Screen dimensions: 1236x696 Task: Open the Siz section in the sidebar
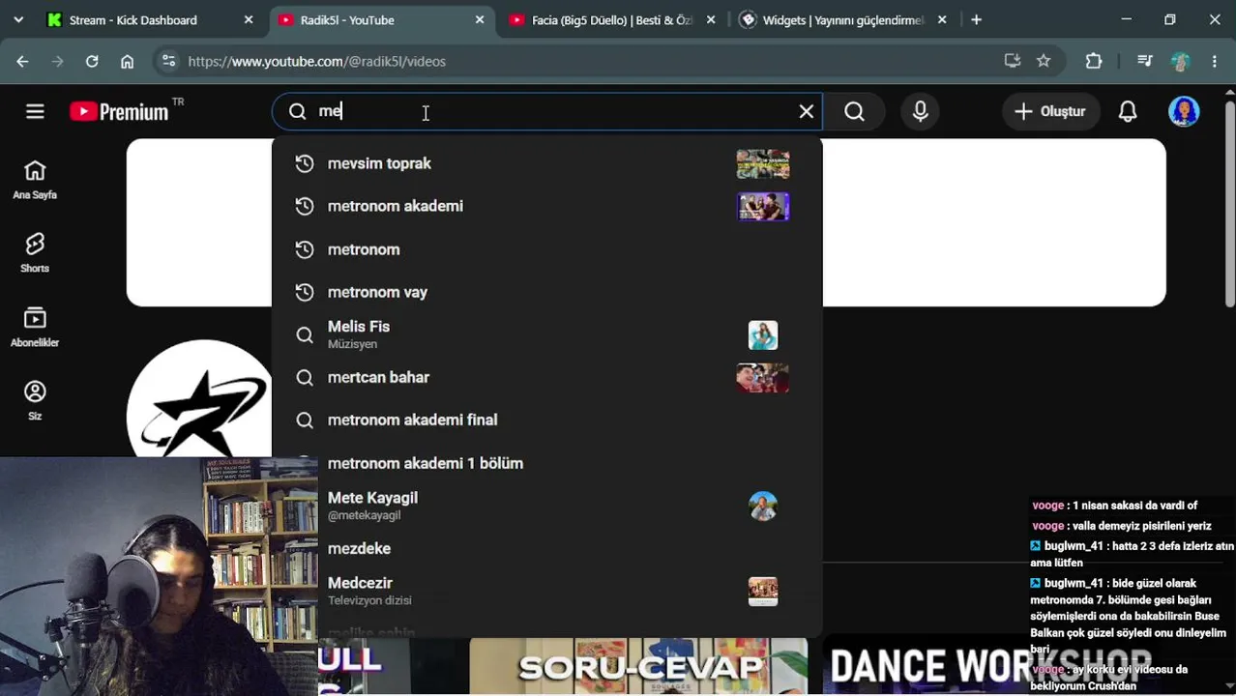coord(35,400)
